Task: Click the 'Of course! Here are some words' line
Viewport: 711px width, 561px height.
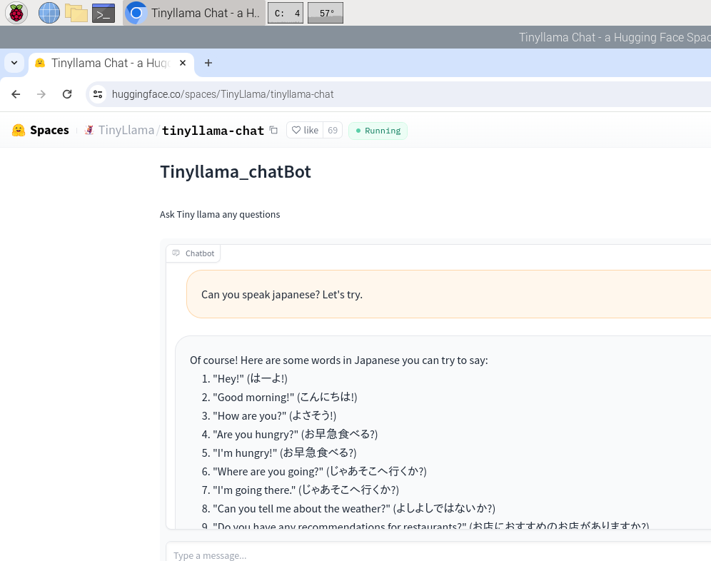Action: click(x=338, y=360)
